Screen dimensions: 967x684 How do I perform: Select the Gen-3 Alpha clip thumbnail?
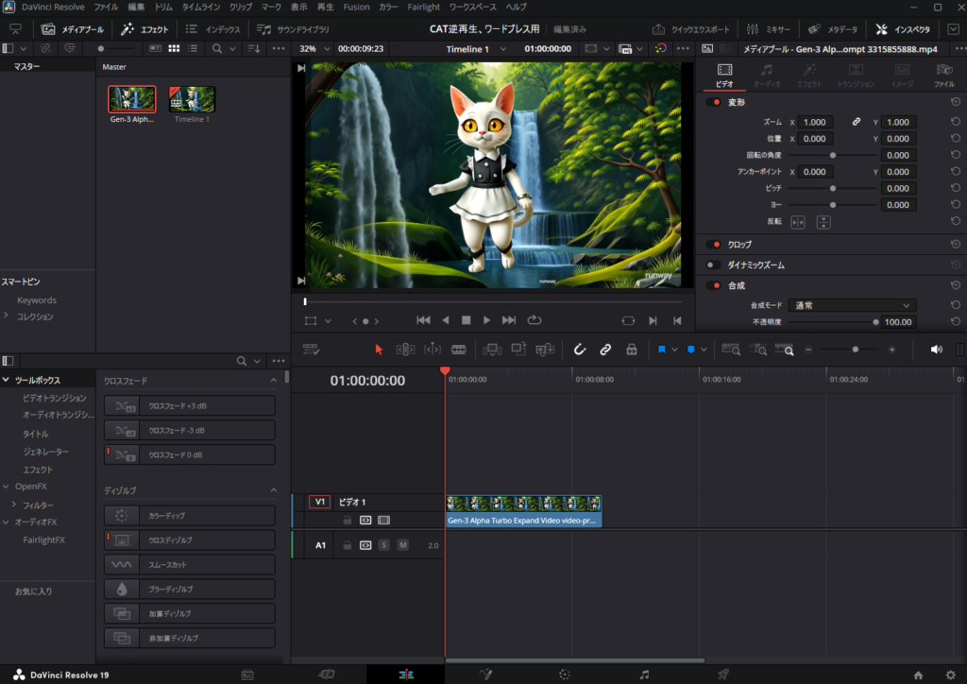[131, 99]
